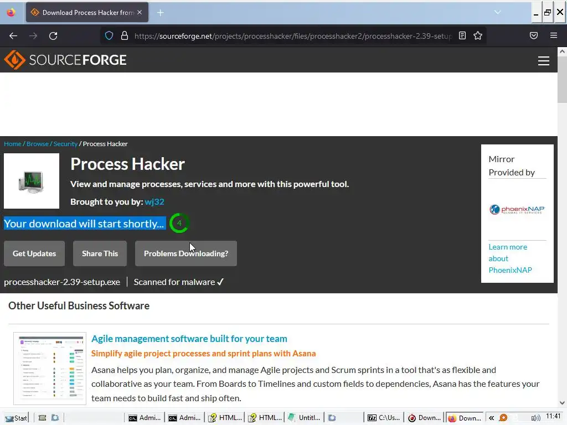Image resolution: width=567 pixels, height=425 pixels.
Task: Follow Learn more about PhoenixNAP link
Action: click(x=510, y=258)
